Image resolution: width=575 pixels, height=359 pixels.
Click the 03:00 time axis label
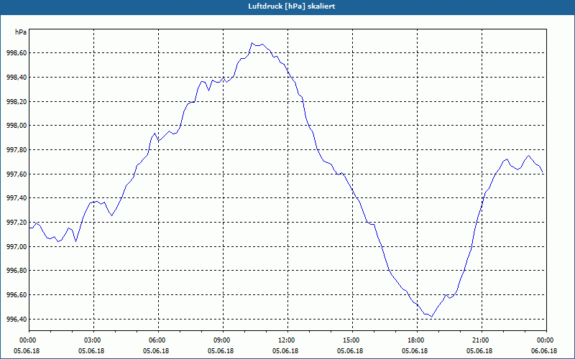(93, 340)
